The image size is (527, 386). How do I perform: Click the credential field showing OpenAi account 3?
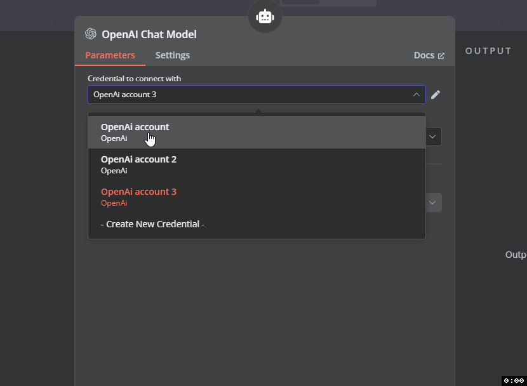point(257,95)
